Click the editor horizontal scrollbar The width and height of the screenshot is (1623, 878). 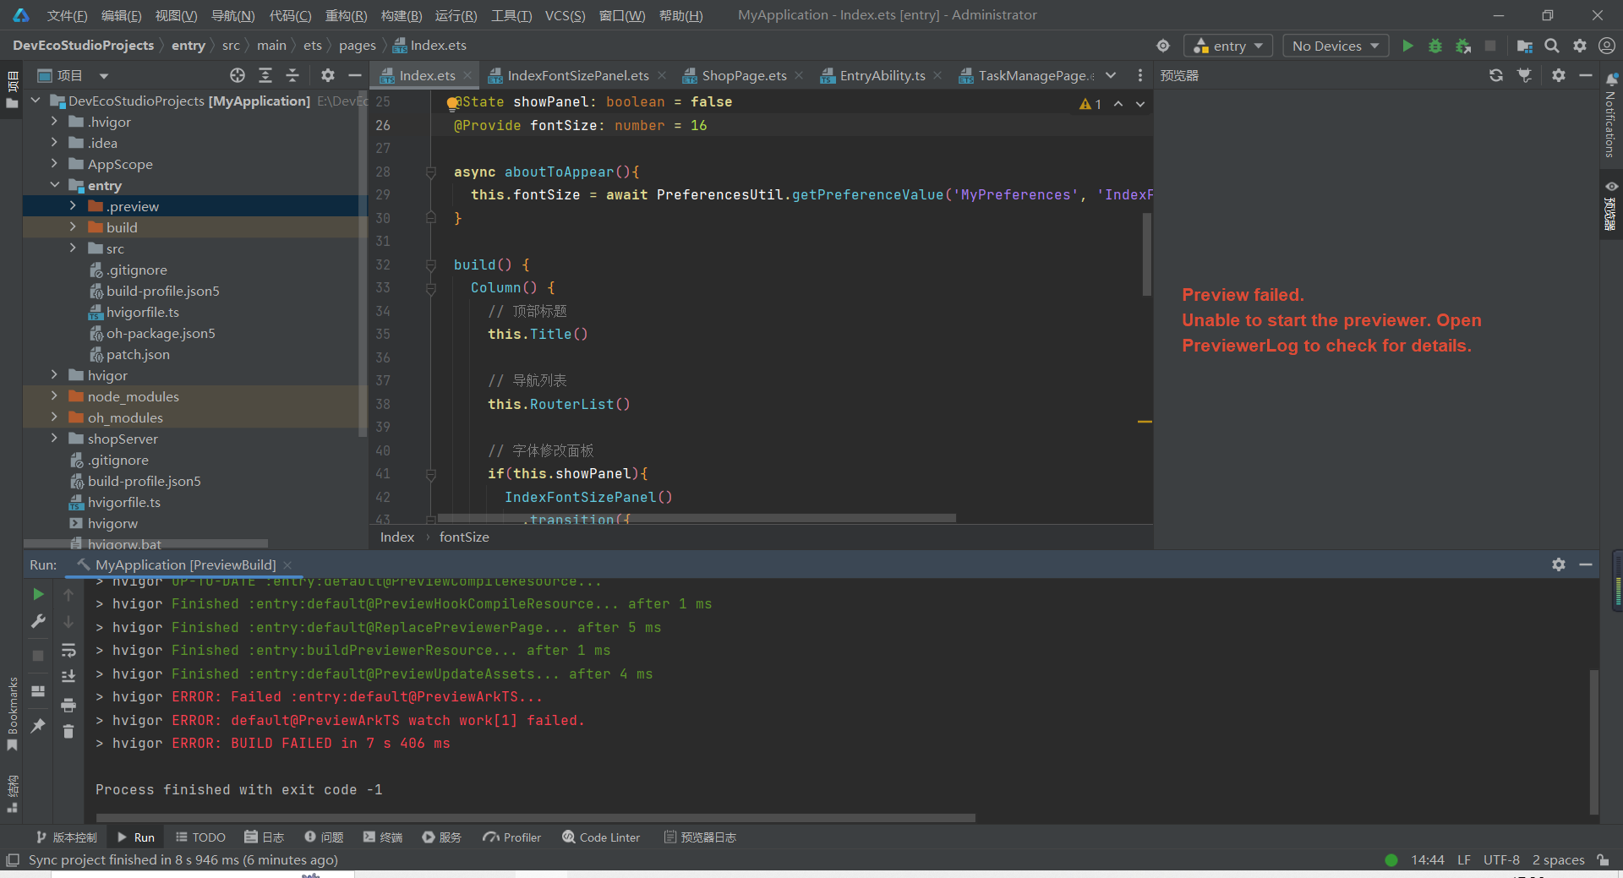[x=697, y=518]
